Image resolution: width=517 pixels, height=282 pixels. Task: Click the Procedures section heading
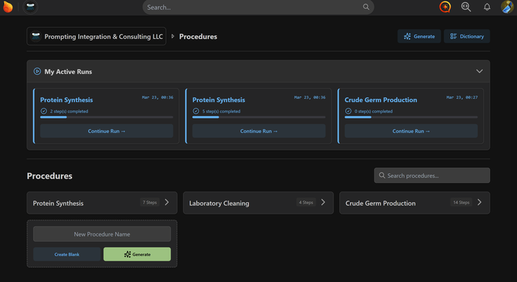tap(49, 176)
